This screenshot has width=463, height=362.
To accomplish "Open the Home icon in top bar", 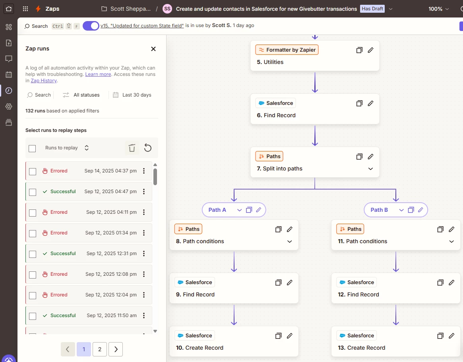I will coord(9,9).
